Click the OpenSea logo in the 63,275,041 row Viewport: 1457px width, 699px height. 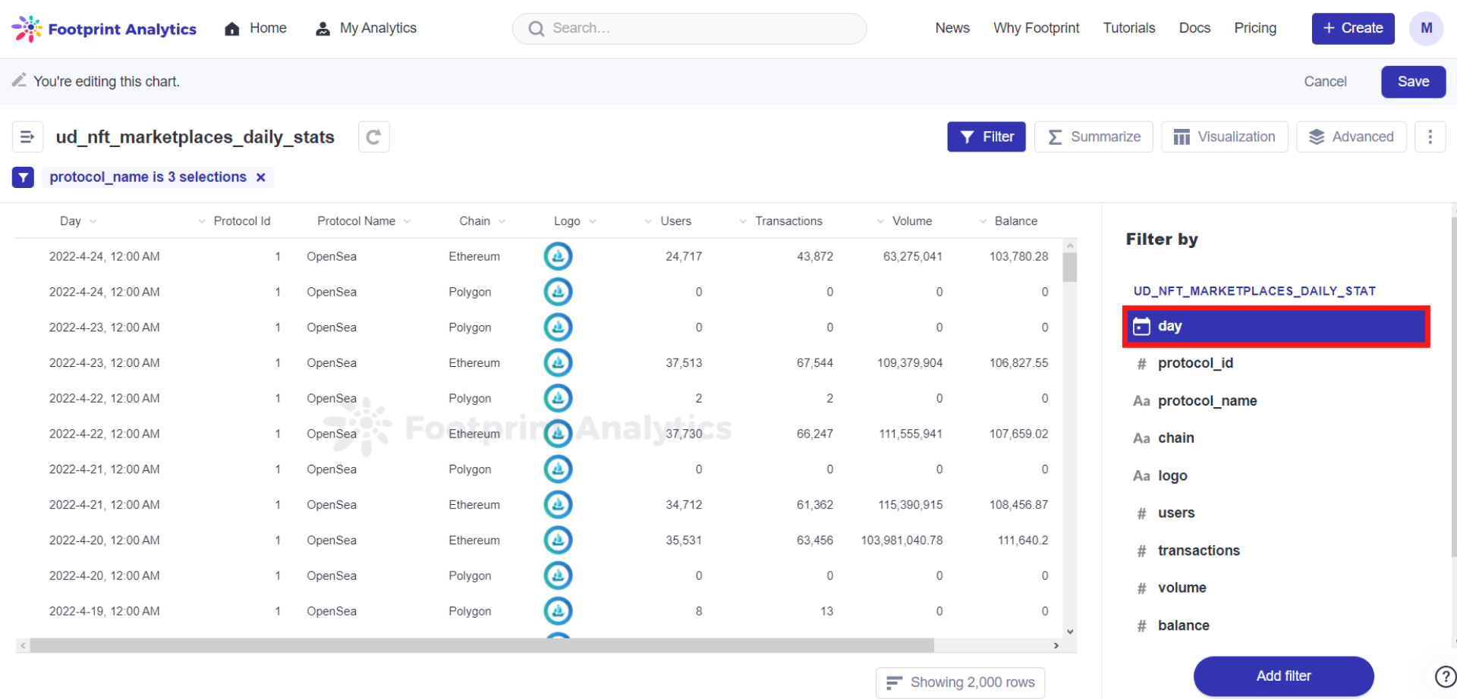[558, 256]
